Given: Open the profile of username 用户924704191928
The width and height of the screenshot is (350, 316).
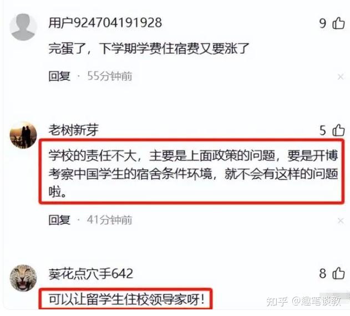Looking at the screenshot, I should (105, 23).
